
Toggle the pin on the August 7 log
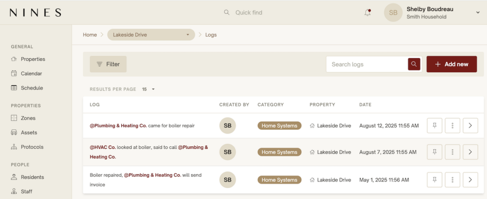435,152
